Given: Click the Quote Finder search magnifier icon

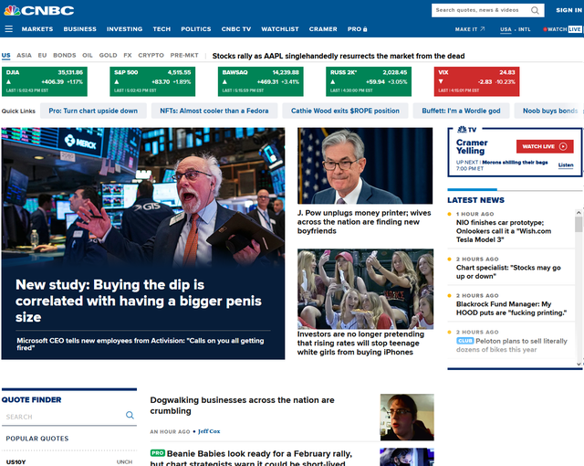Looking at the screenshot, I should tap(130, 415).
